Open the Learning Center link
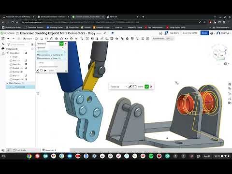The width and height of the screenshot is (232, 174). [190, 33]
